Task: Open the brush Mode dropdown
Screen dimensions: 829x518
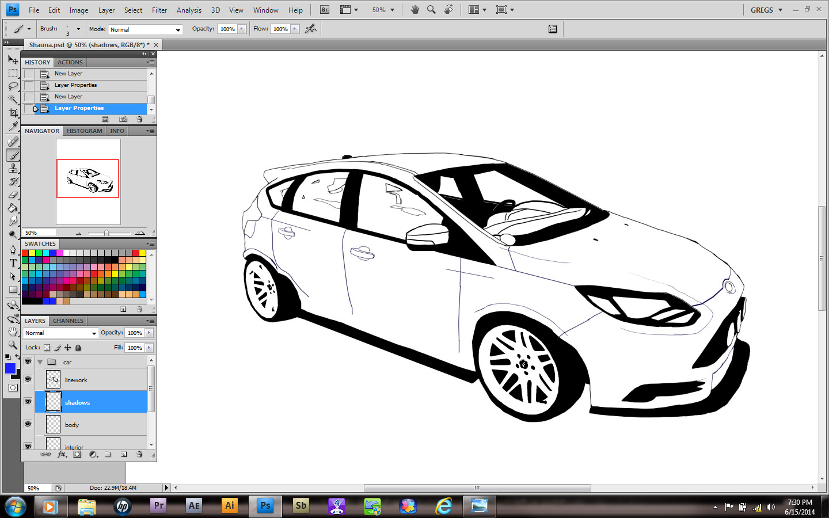Action: [145, 29]
